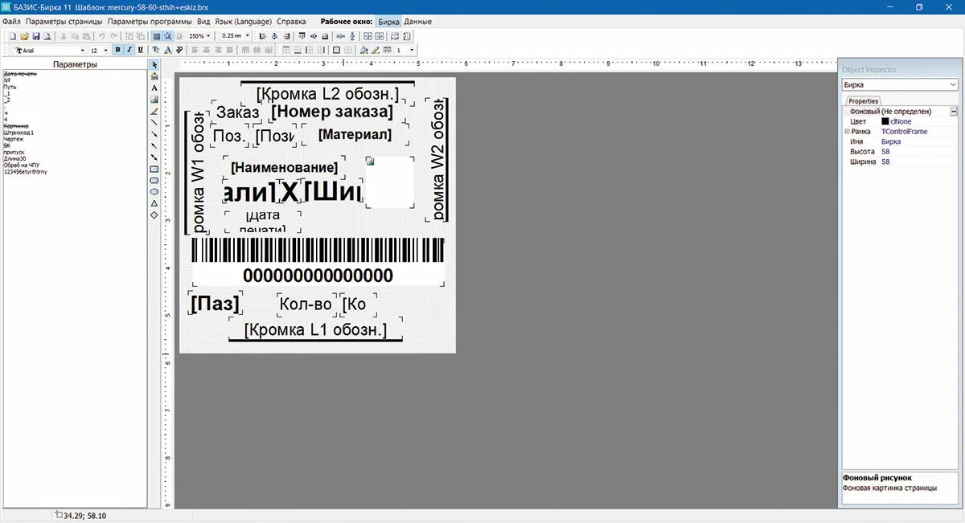The image size is (965, 523).
Task: Open Параметры программы menu
Action: (x=150, y=22)
